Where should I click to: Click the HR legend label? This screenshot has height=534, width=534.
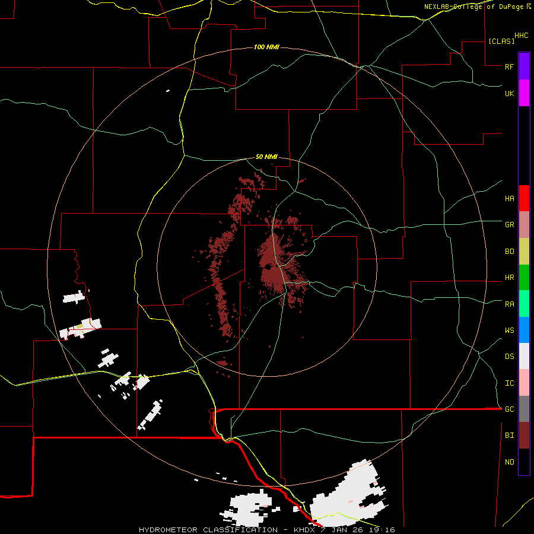[x=509, y=278]
